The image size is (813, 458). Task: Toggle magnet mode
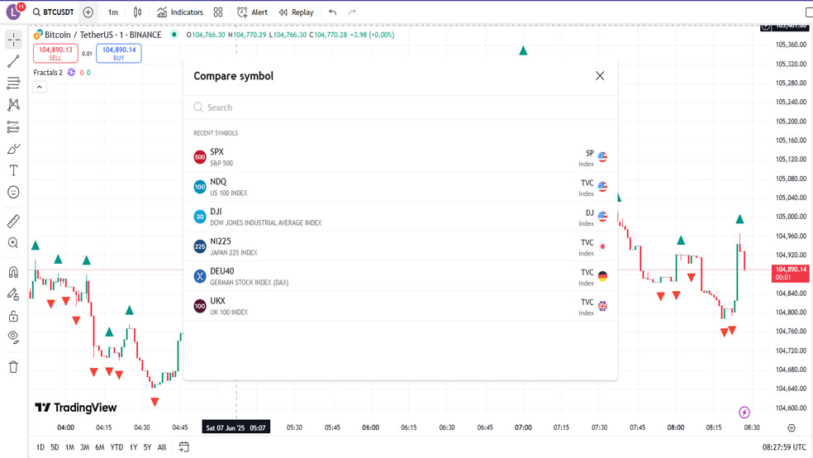[13, 272]
